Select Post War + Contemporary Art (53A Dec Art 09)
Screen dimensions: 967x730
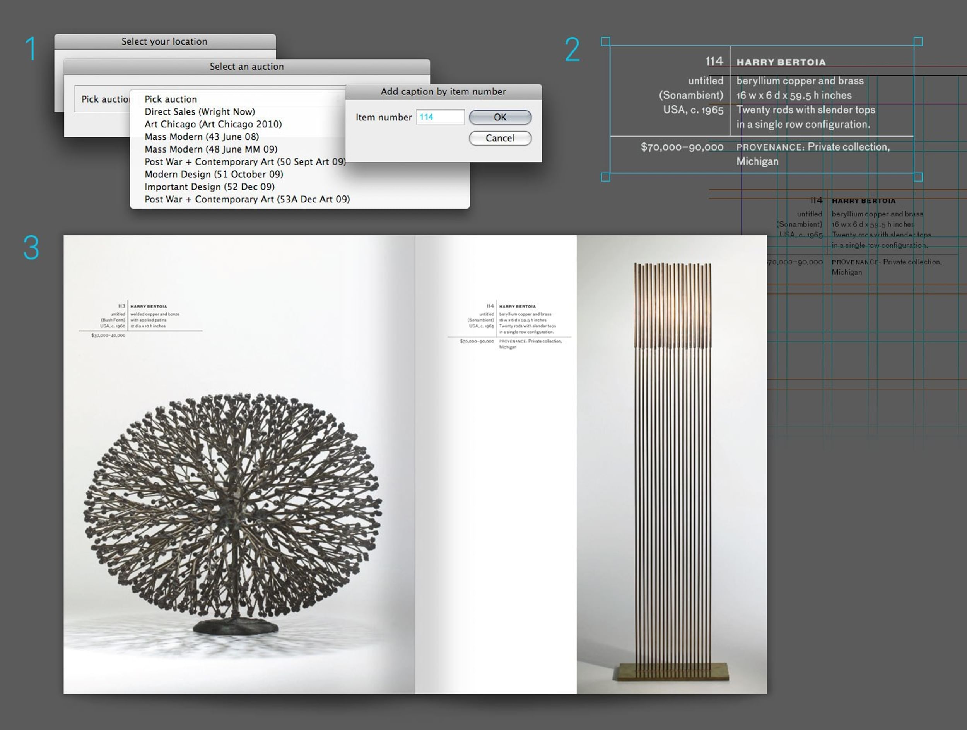pyautogui.click(x=247, y=199)
